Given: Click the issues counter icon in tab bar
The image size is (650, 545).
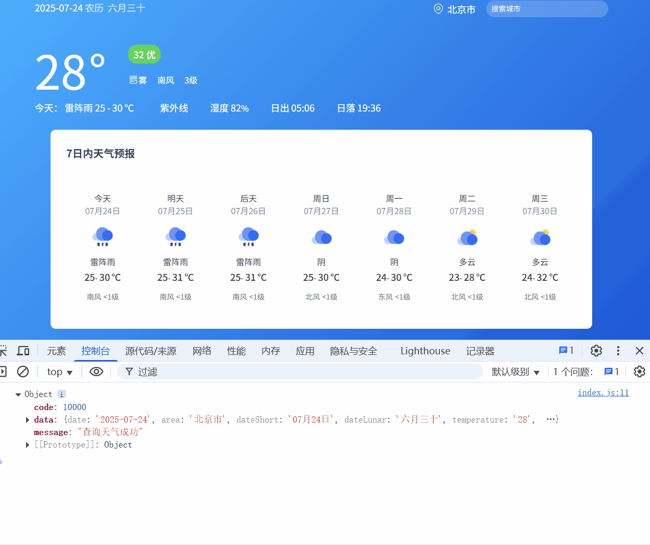Looking at the screenshot, I should tap(566, 351).
